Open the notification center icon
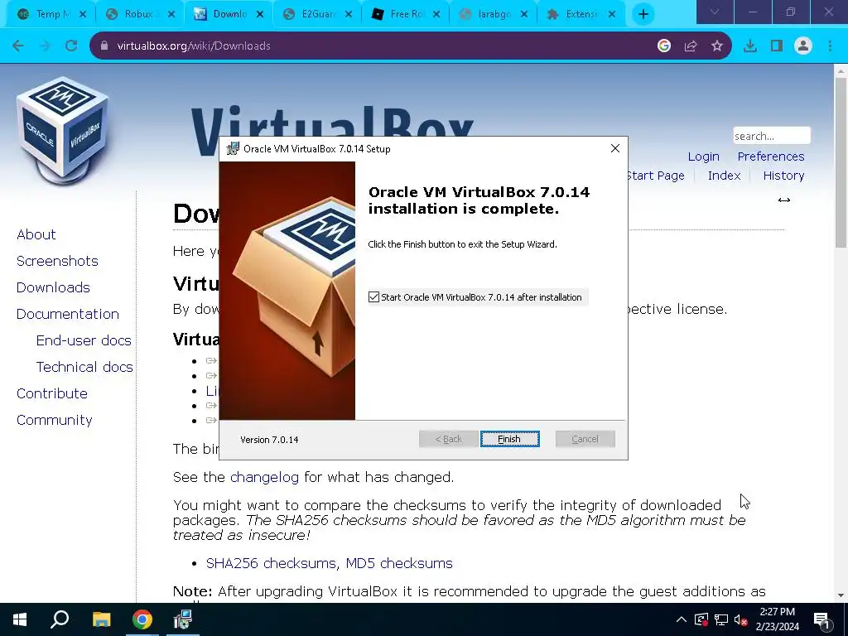Image resolution: width=848 pixels, height=636 pixels. (822, 619)
